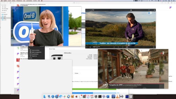This screenshot has height=99, width=176.
Task: Fast-forward in the EyeTV France 3 window
Action: [123, 47]
